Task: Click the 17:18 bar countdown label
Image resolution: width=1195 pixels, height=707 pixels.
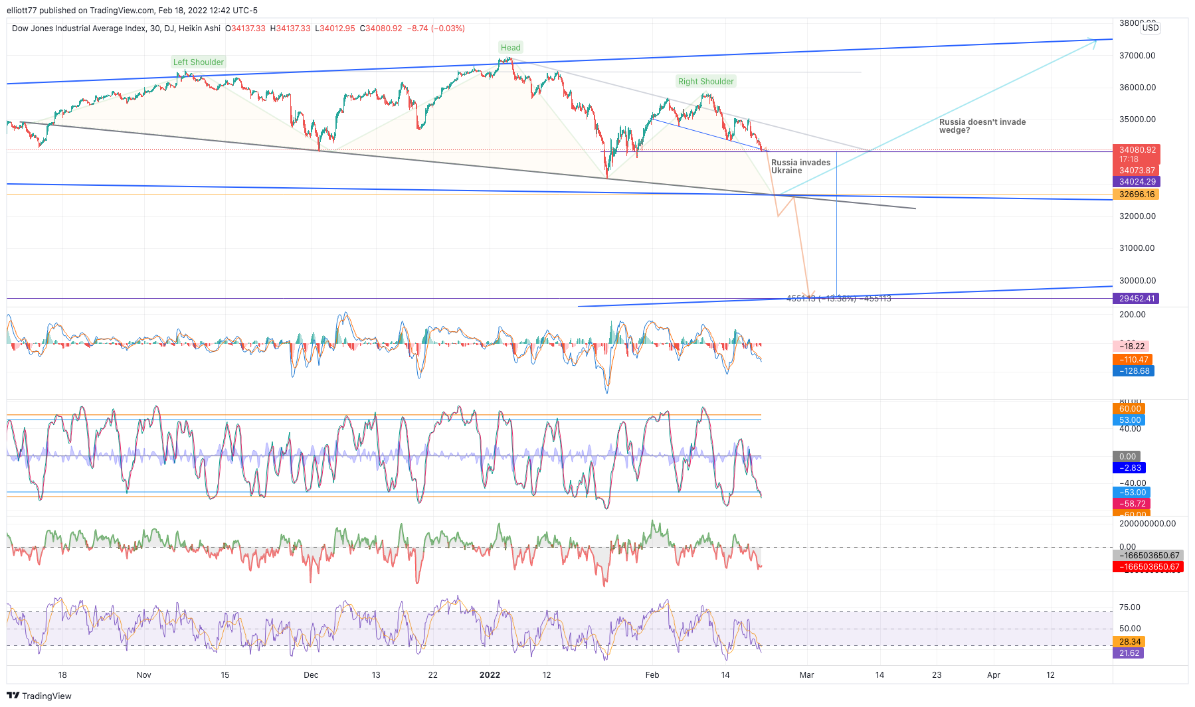Action: (x=1129, y=159)
